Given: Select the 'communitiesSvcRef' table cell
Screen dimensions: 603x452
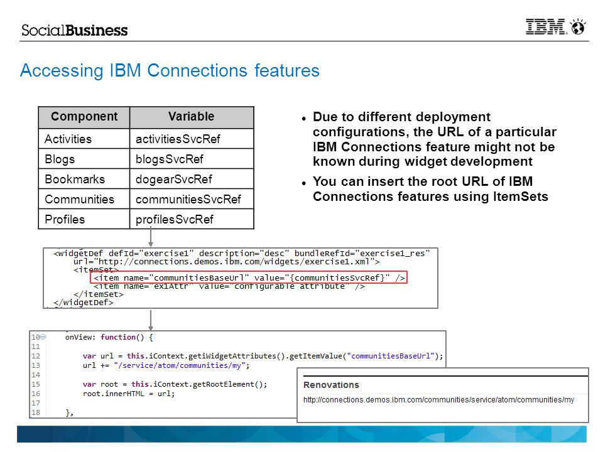Looking at the screenshot, I should point(192,199).
